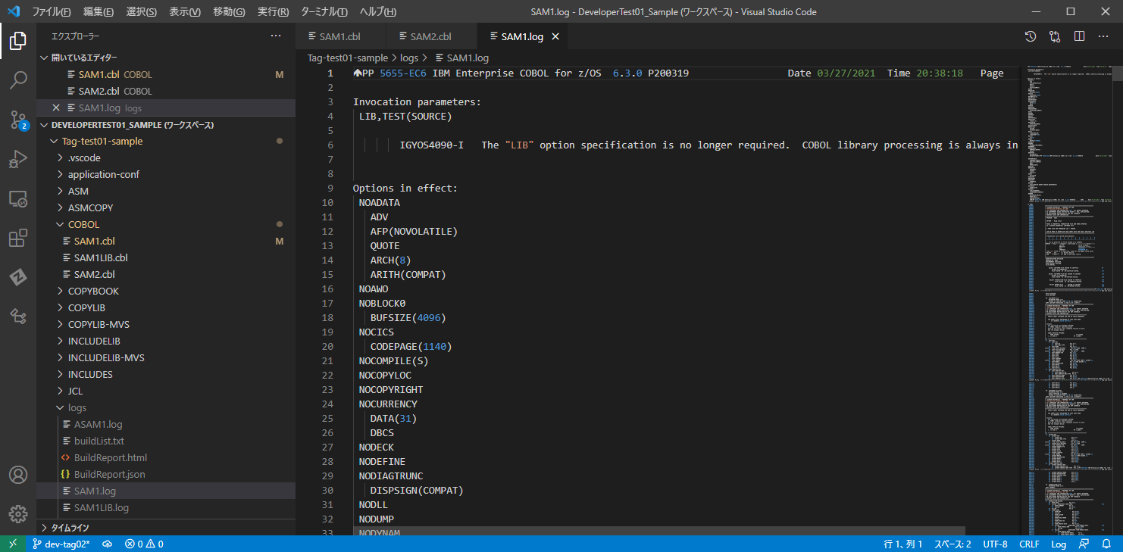The width and height of the screenshot is (1123, 552).
Task: Click cursor position 行 1, 列 1
Action: click(903, 544)
